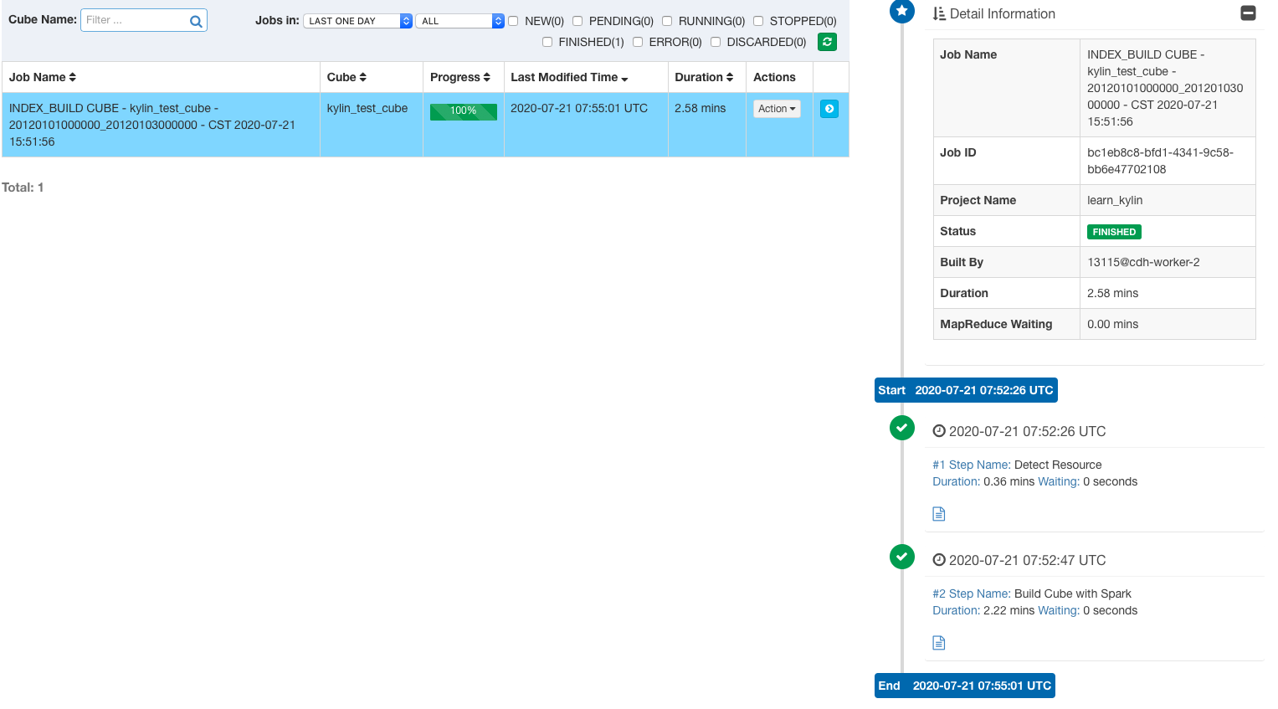1278x709 pixels.
Task: Click the blue star icon atop timeline
Action: tap(901, 11)
